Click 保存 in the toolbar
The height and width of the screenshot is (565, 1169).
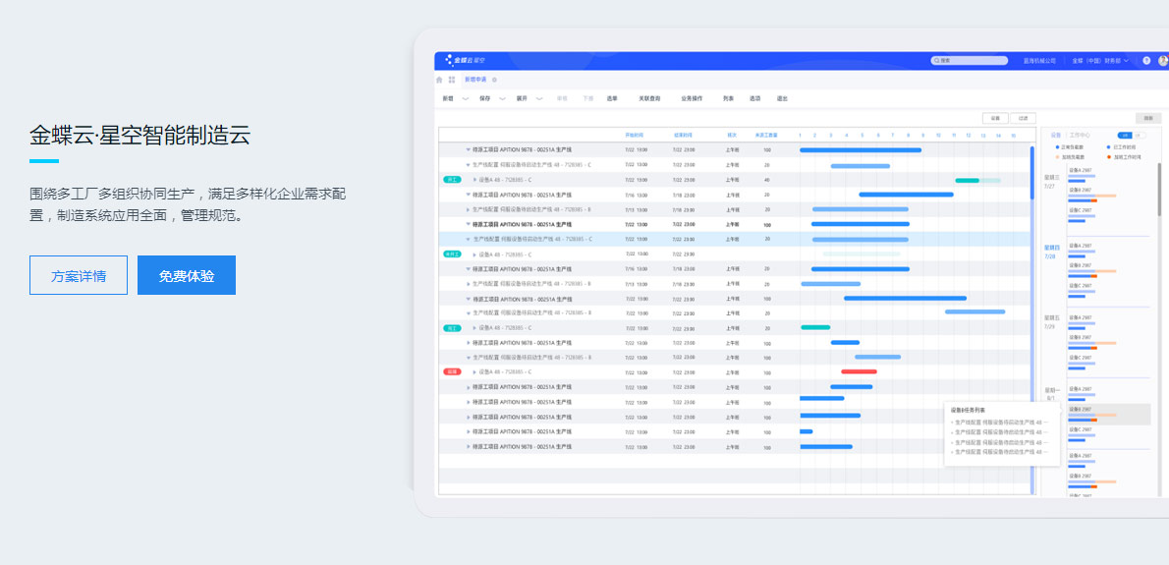click(484, 98)
